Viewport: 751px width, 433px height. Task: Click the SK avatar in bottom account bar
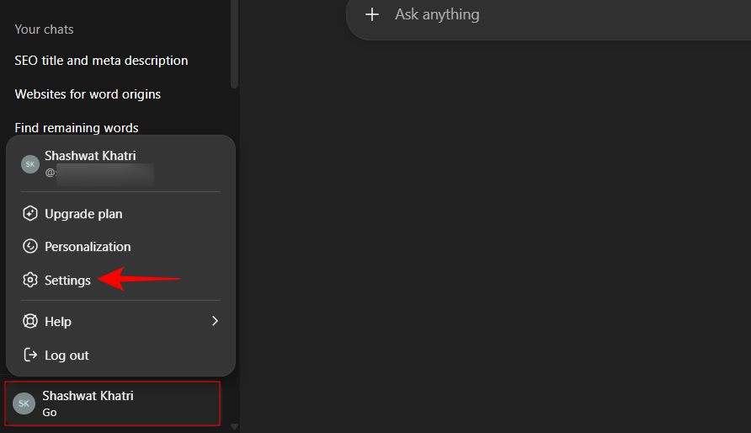(24, 404)
